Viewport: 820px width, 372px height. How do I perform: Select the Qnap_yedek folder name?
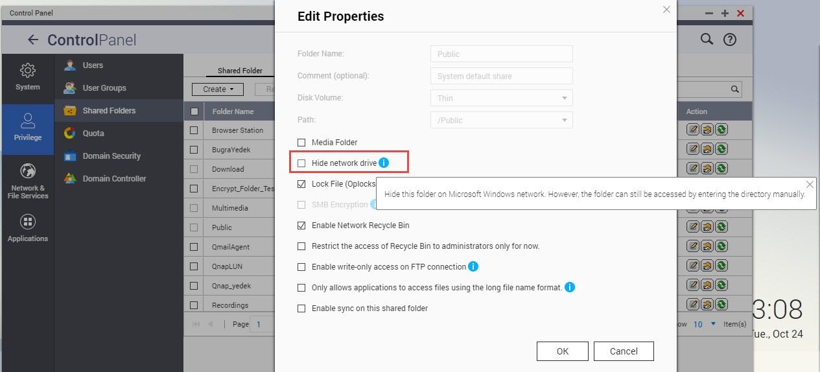(231, 286)
